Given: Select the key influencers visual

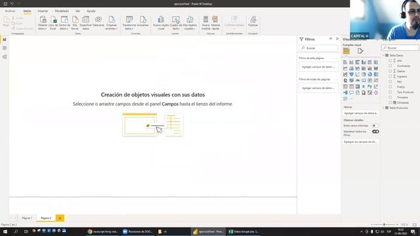Looking at the screenshot, I should pyautogui.click(x=376, y=87).
